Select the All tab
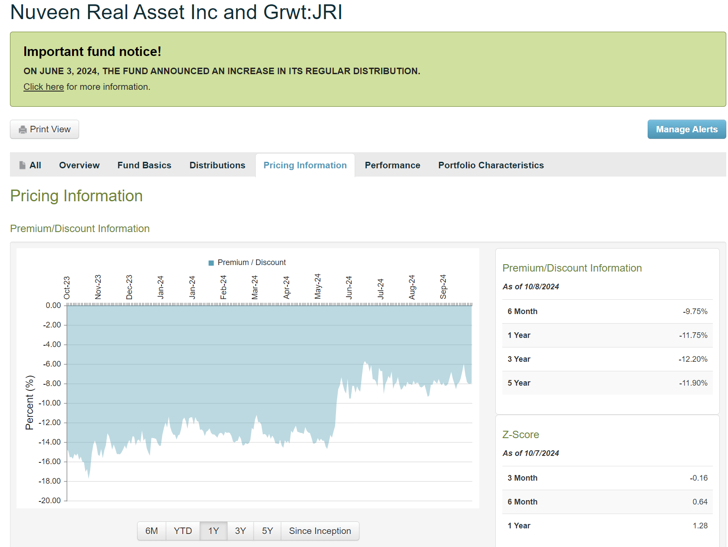Screen dimensions: 728x547 35,165
